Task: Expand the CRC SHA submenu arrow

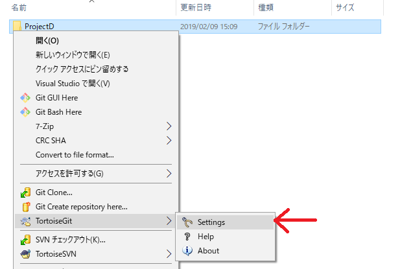Action: click(x=169, y=141)
